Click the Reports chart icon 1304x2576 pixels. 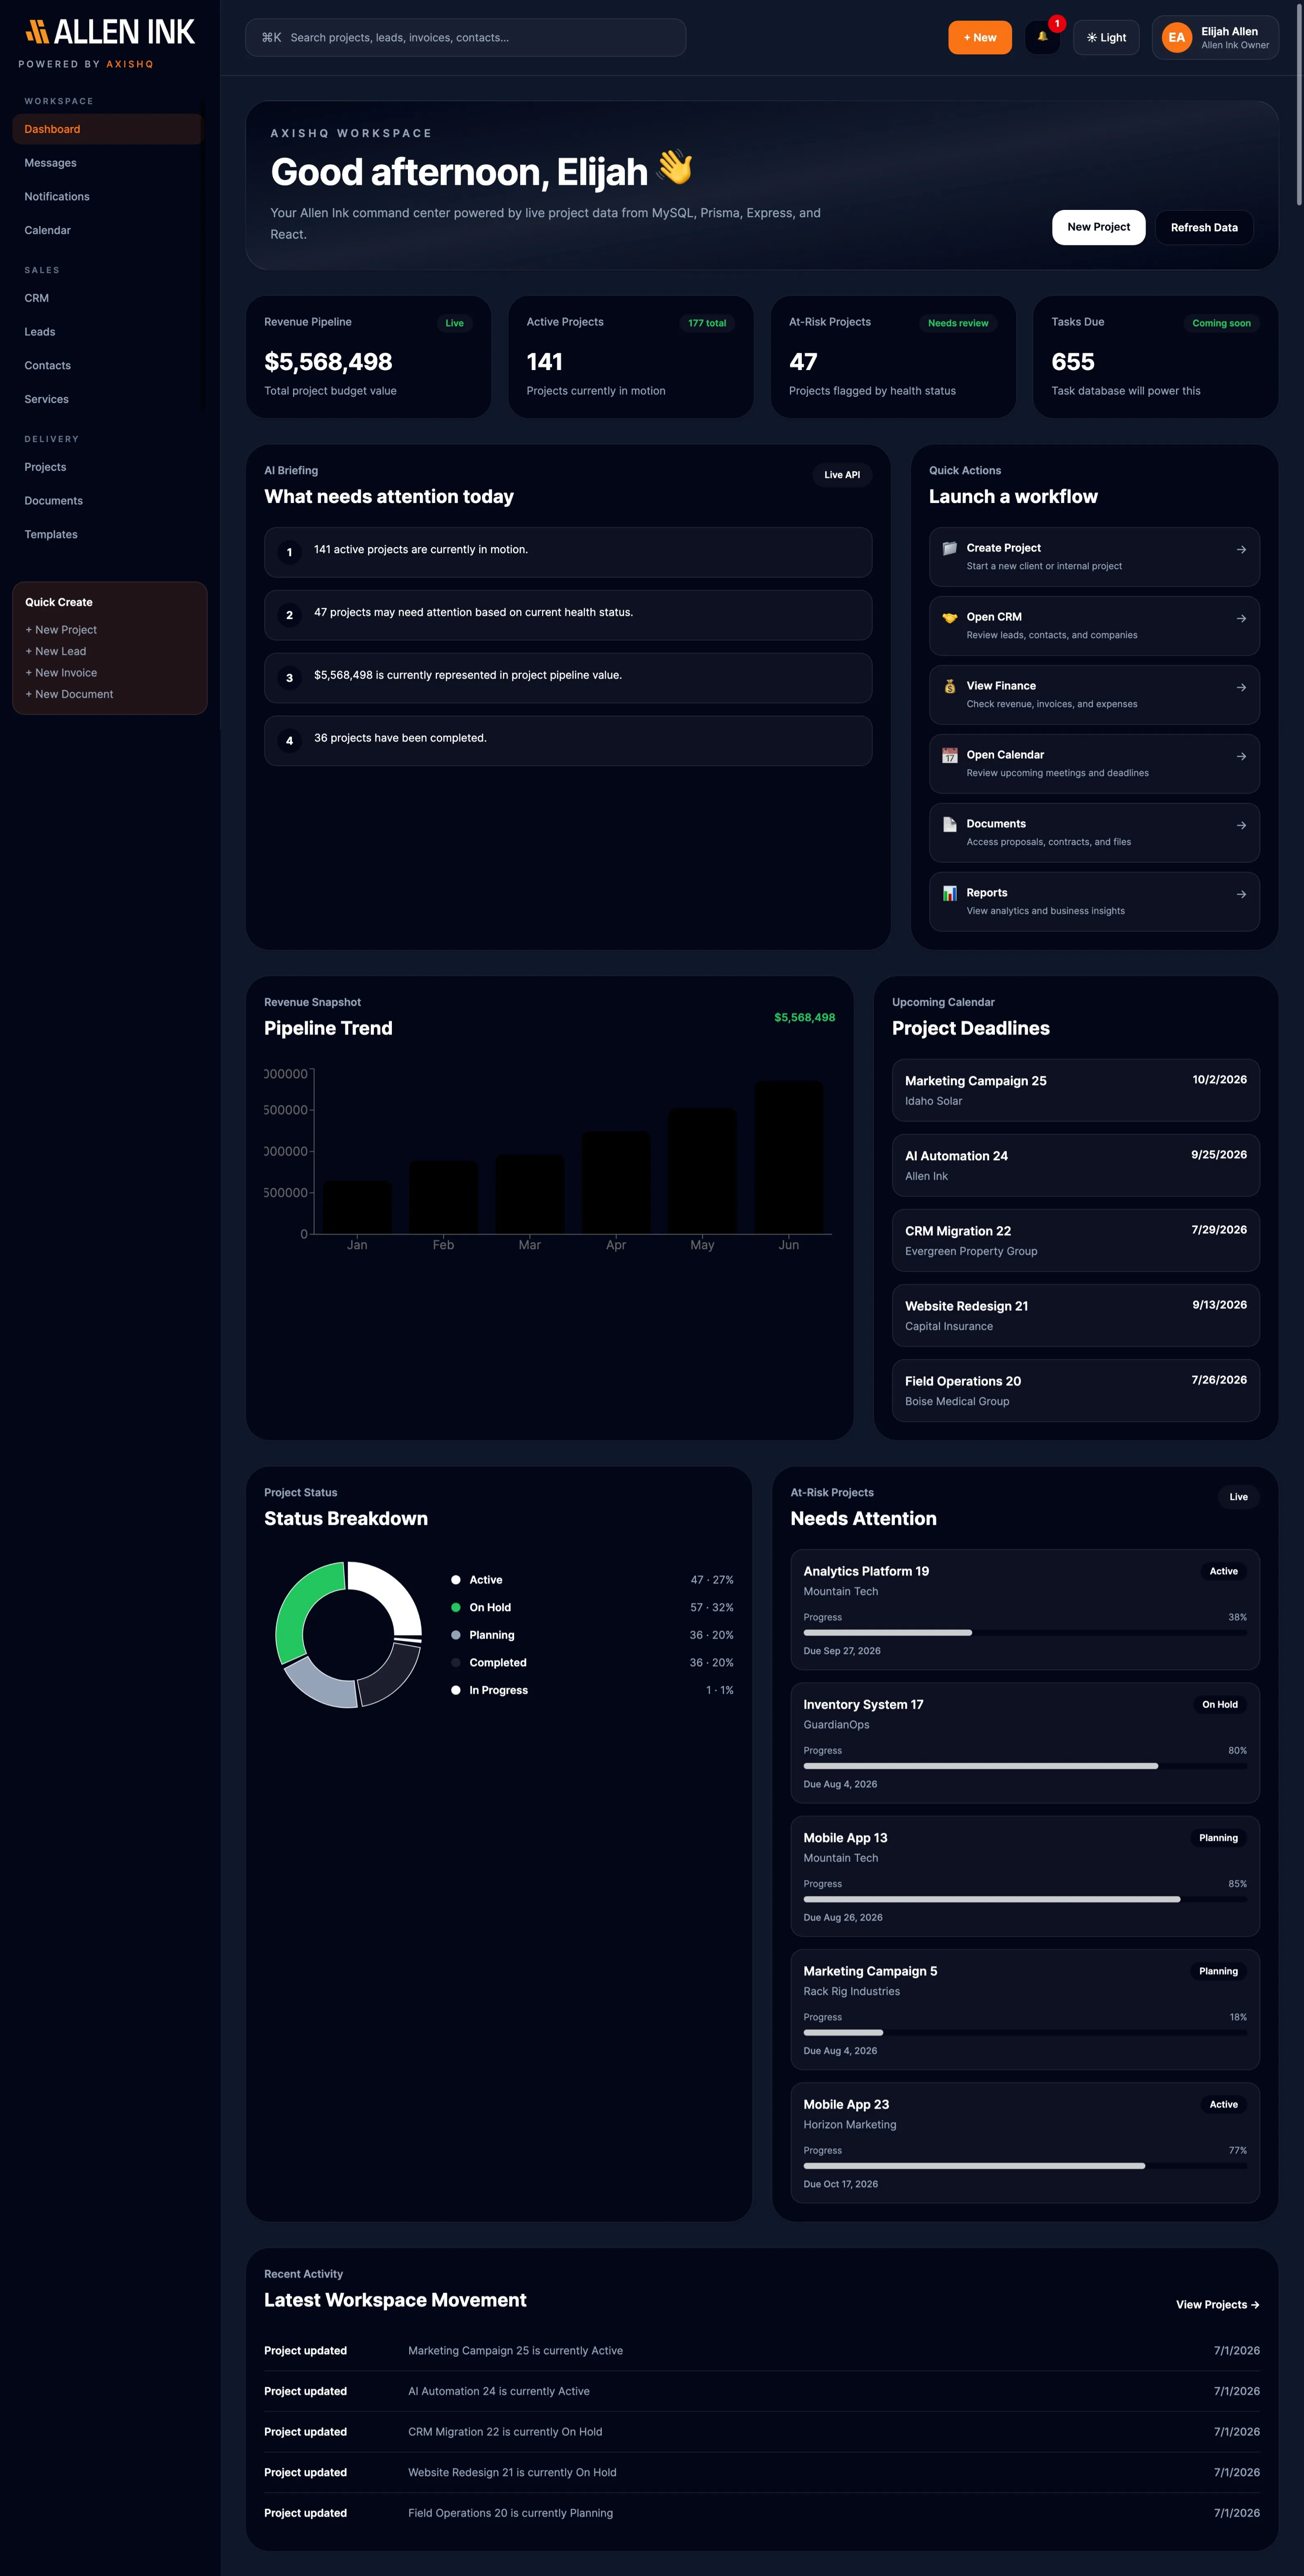point(950,893)
